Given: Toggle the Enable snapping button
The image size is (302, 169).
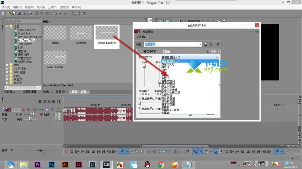Looking at the screenshot, I should (x=195, y=152).
